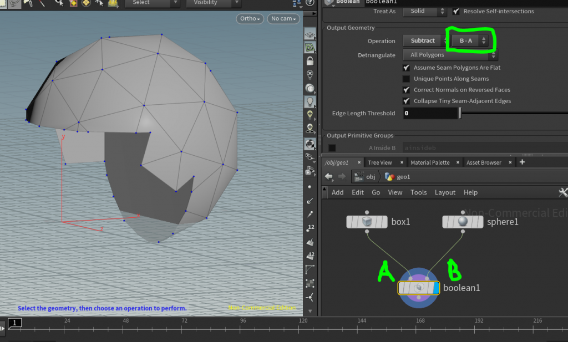Click the lock icon in the viewport sidebar
This screenshot has width=568, height=342.
click(x=310, y=61)
